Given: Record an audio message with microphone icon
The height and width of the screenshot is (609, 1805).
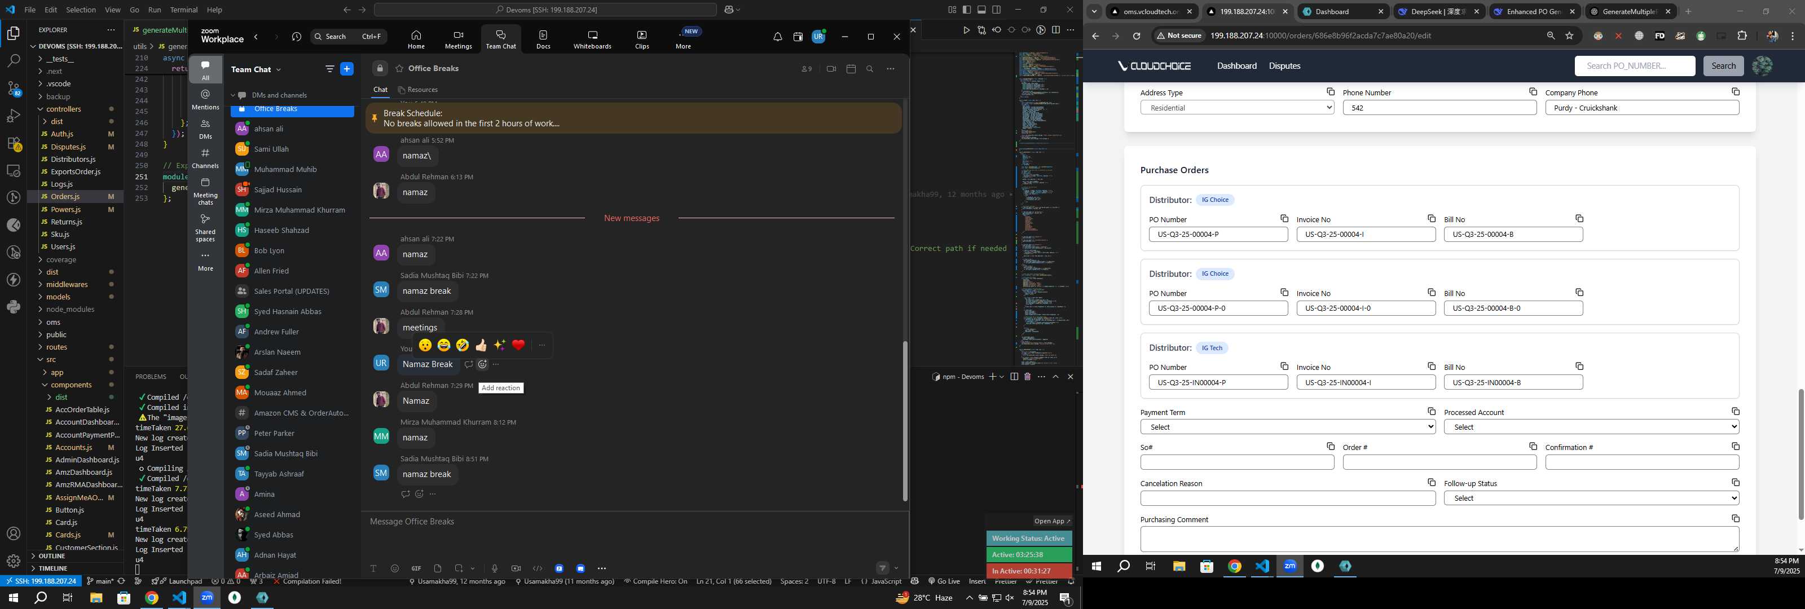Looking at the screenshot, I should click(494, 568).
